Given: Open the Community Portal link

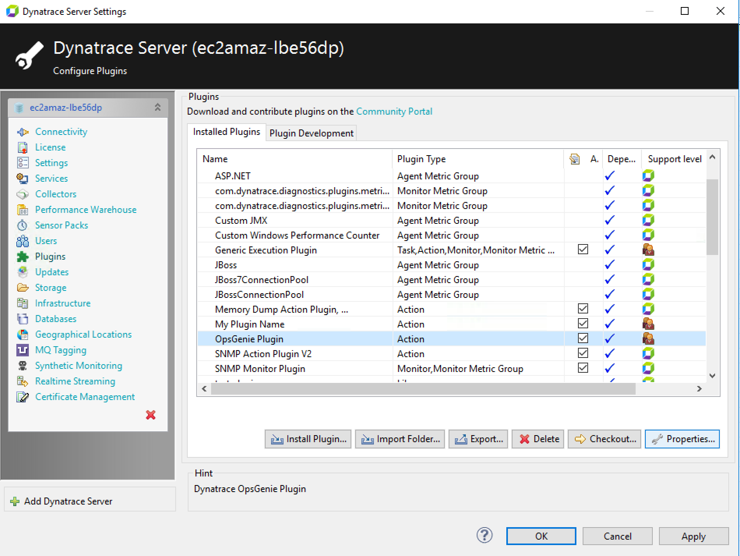Looking at the screenshot, I should tap(394, 112).
